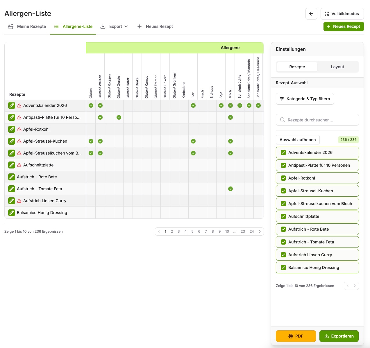Go to page 10 of results

pyautogui.click(x=227, y=232)
